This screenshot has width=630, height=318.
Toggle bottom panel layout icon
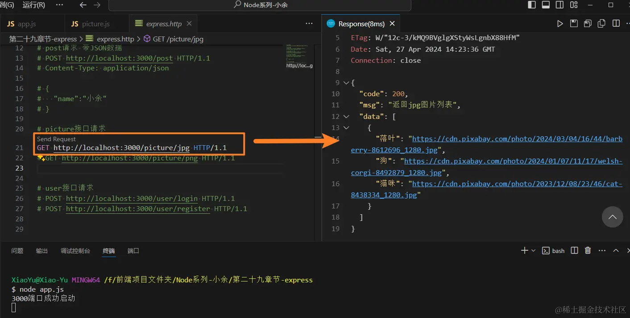tap(546, 5)
